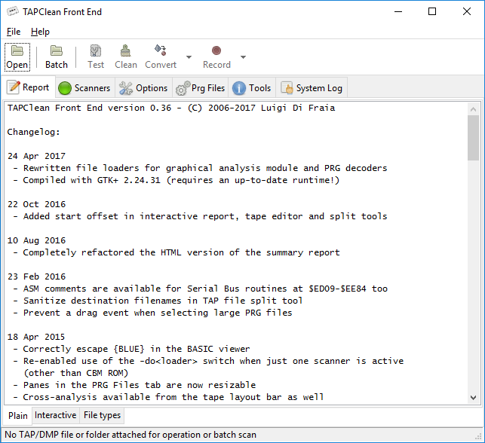
Task: Click the 'ASM comments are available' line
Action: (x=200, y=289)
